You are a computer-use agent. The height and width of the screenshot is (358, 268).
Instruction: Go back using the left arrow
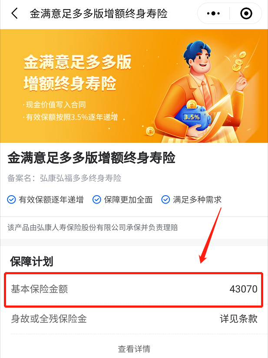point(14,13)
